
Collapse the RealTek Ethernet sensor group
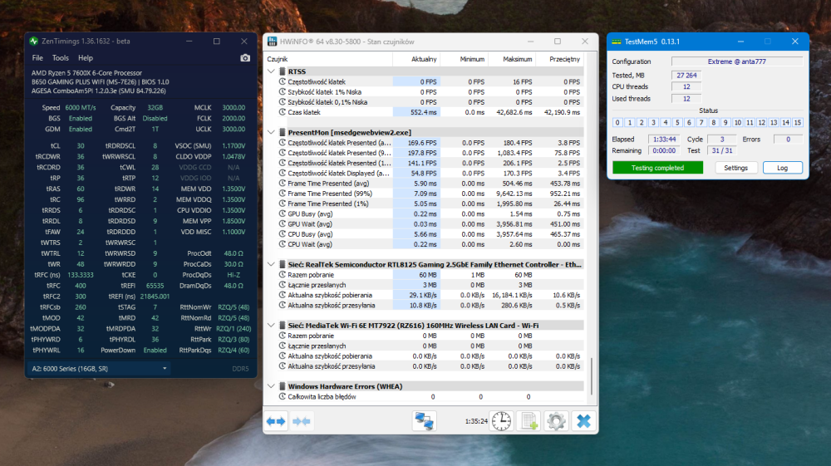(270, 264)
